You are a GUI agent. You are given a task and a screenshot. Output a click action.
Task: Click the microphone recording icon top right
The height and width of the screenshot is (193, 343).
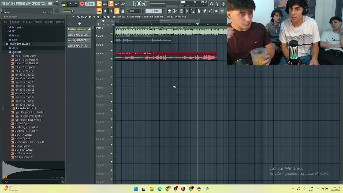point(223,4)
